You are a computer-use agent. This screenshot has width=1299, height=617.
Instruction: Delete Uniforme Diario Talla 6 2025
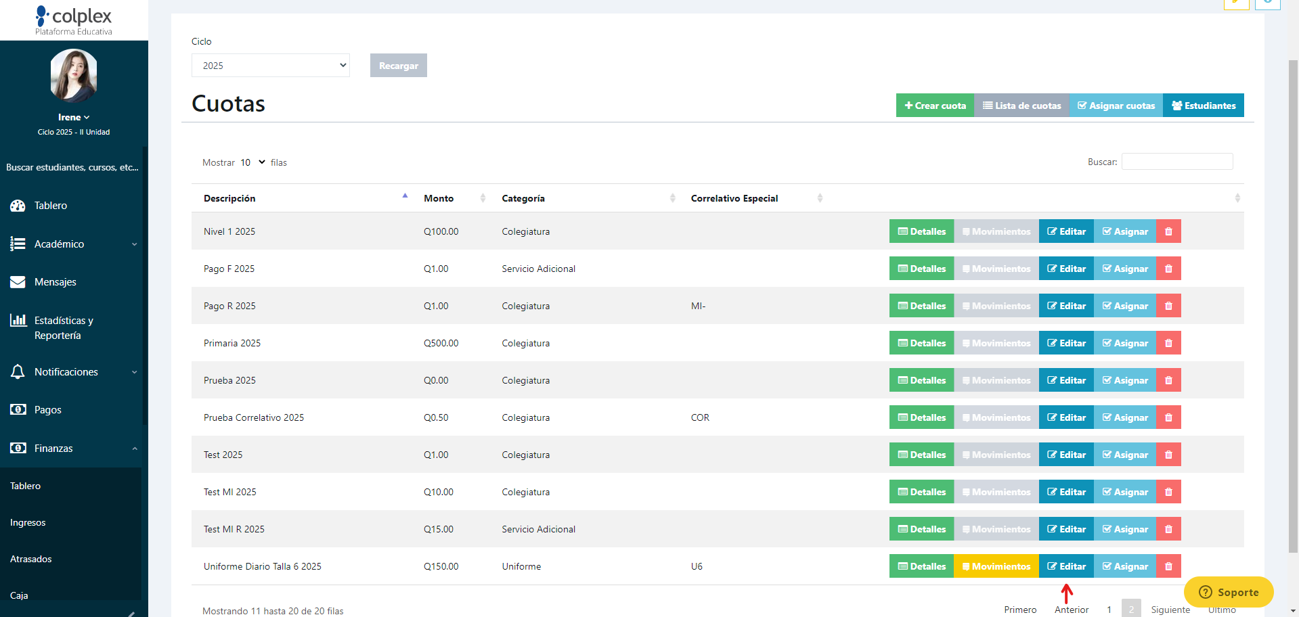1168,566
